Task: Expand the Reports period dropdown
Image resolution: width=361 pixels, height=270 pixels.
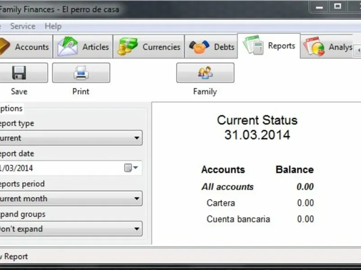Action: pyautogui.click(x=70, y=198)
